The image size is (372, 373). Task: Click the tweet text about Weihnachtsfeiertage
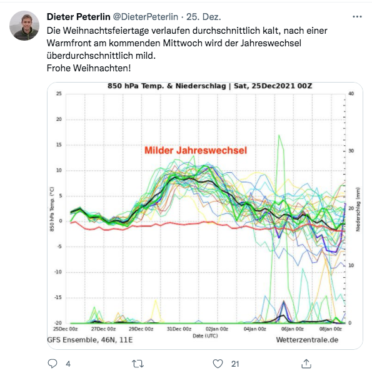pyautogui.click(x=187, y=43)
